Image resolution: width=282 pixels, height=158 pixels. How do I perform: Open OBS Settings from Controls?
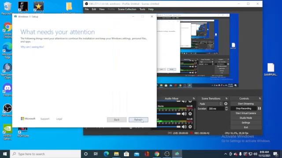246,123
